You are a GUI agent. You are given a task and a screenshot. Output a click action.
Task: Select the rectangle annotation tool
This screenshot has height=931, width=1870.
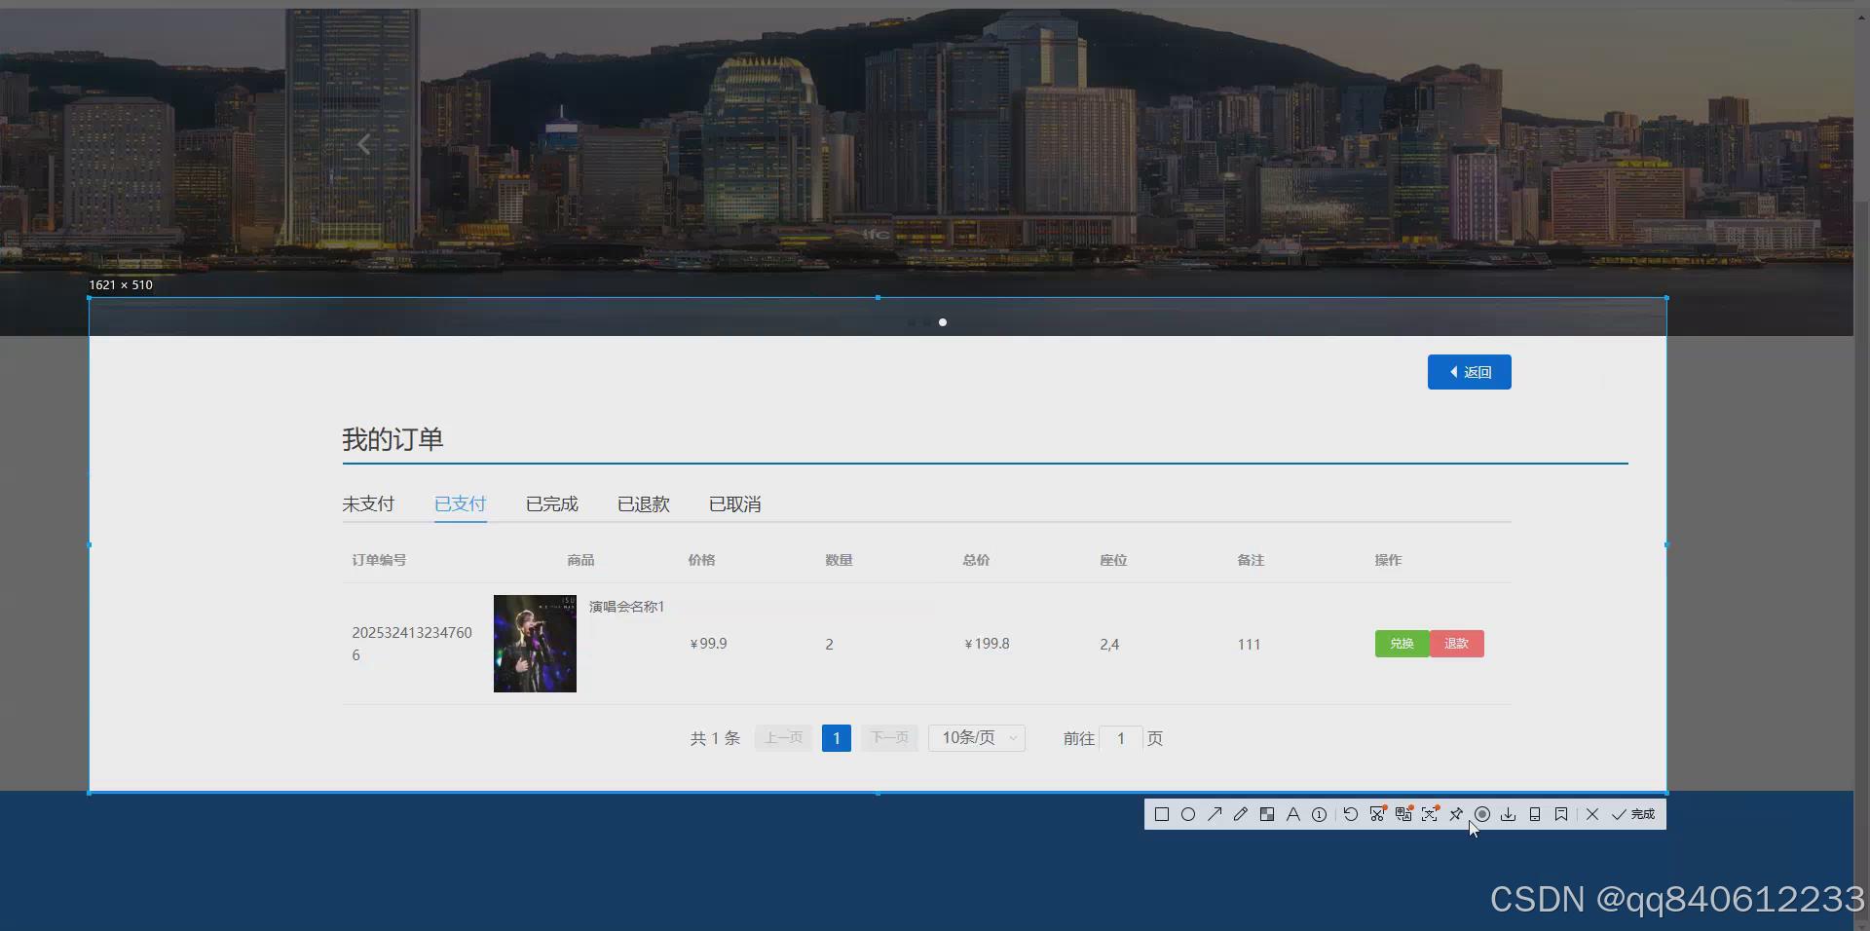1162,814
